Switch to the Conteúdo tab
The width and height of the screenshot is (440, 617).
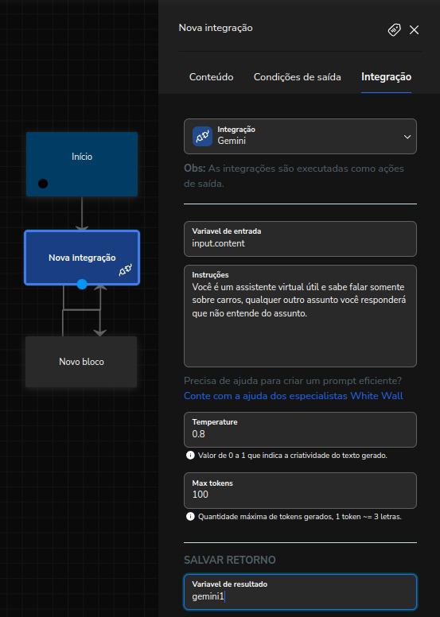tap(211, 77)
